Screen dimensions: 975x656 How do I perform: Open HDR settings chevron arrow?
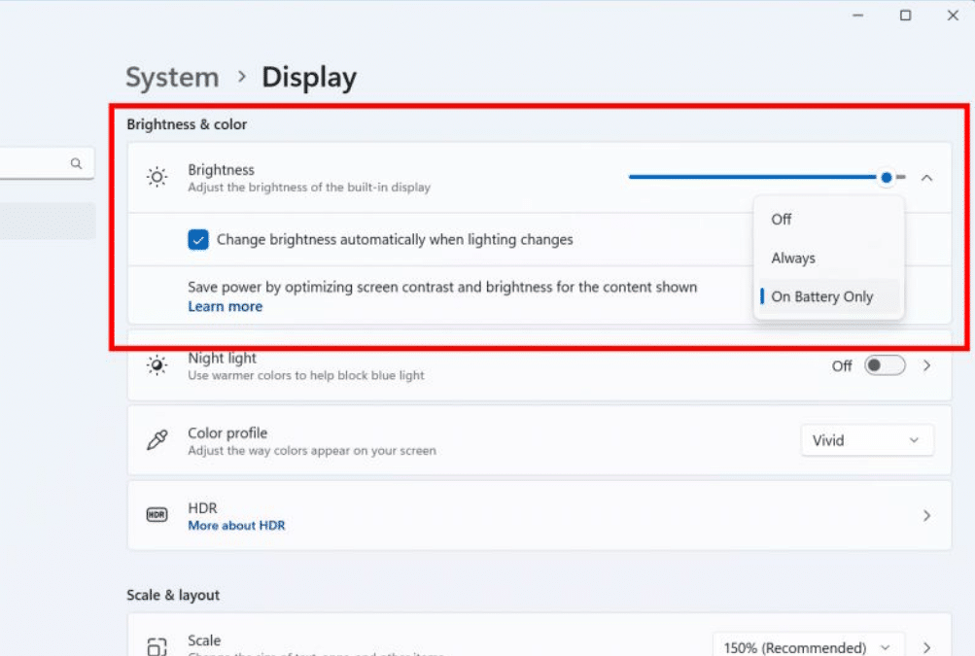tap(926, 515)
